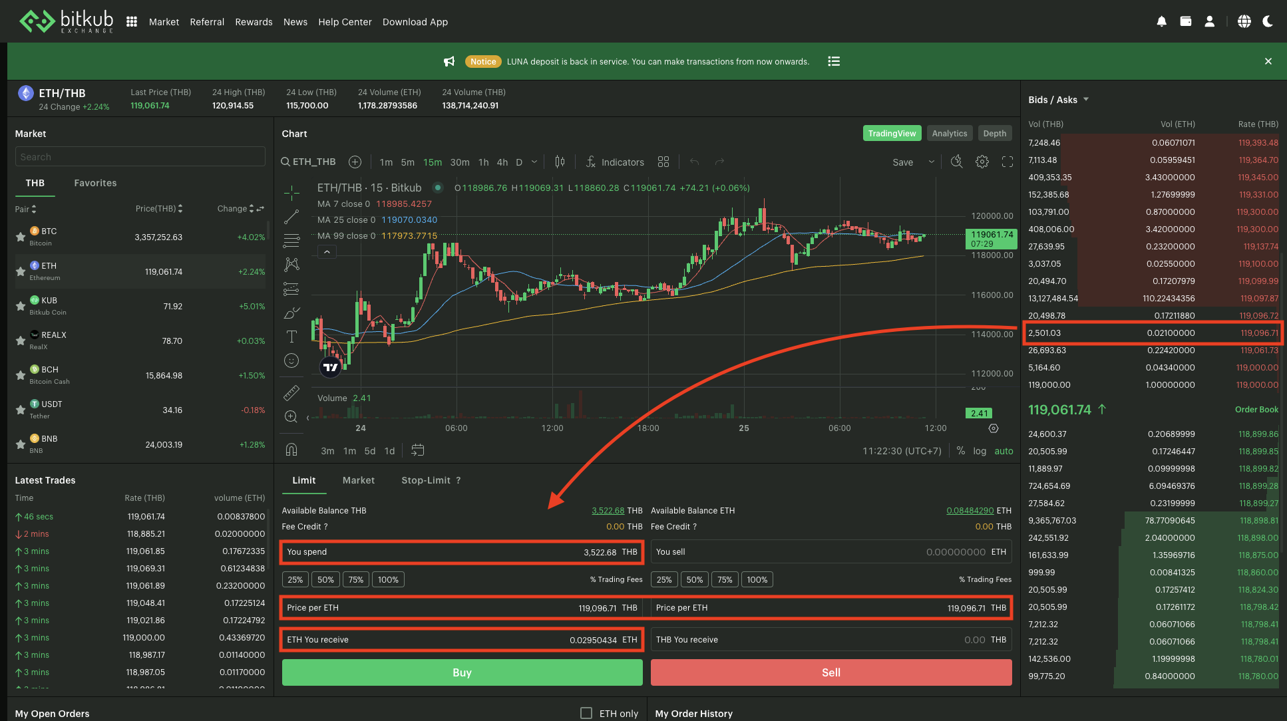Switch to the Market order tab
1287x721 pixels.
(358, 480)
